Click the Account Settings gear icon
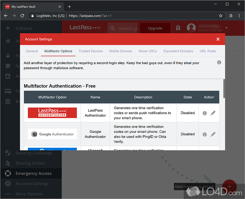 [x=8, y=183]
